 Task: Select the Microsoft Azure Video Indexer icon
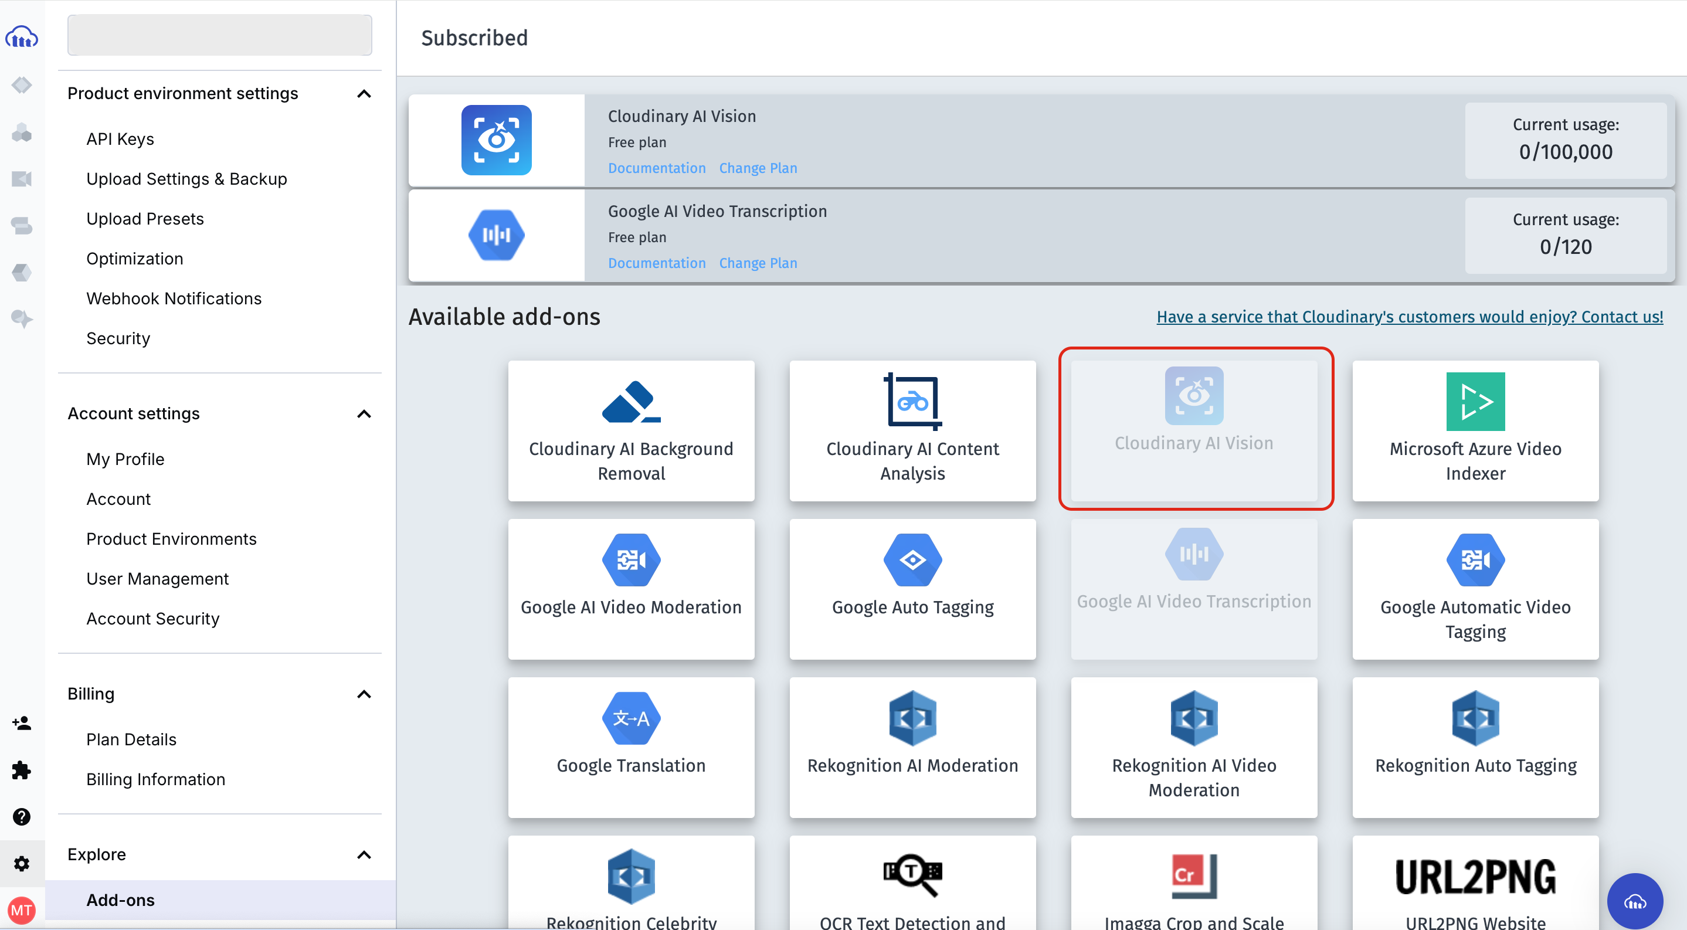click(1475, 402)
